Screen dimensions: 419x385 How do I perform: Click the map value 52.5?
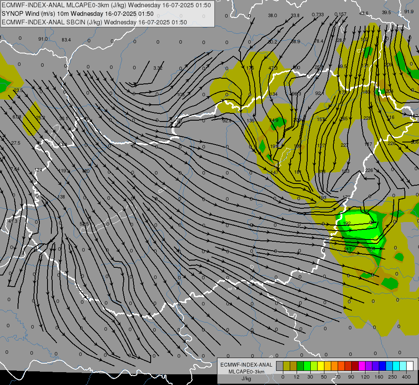[84, 224]
